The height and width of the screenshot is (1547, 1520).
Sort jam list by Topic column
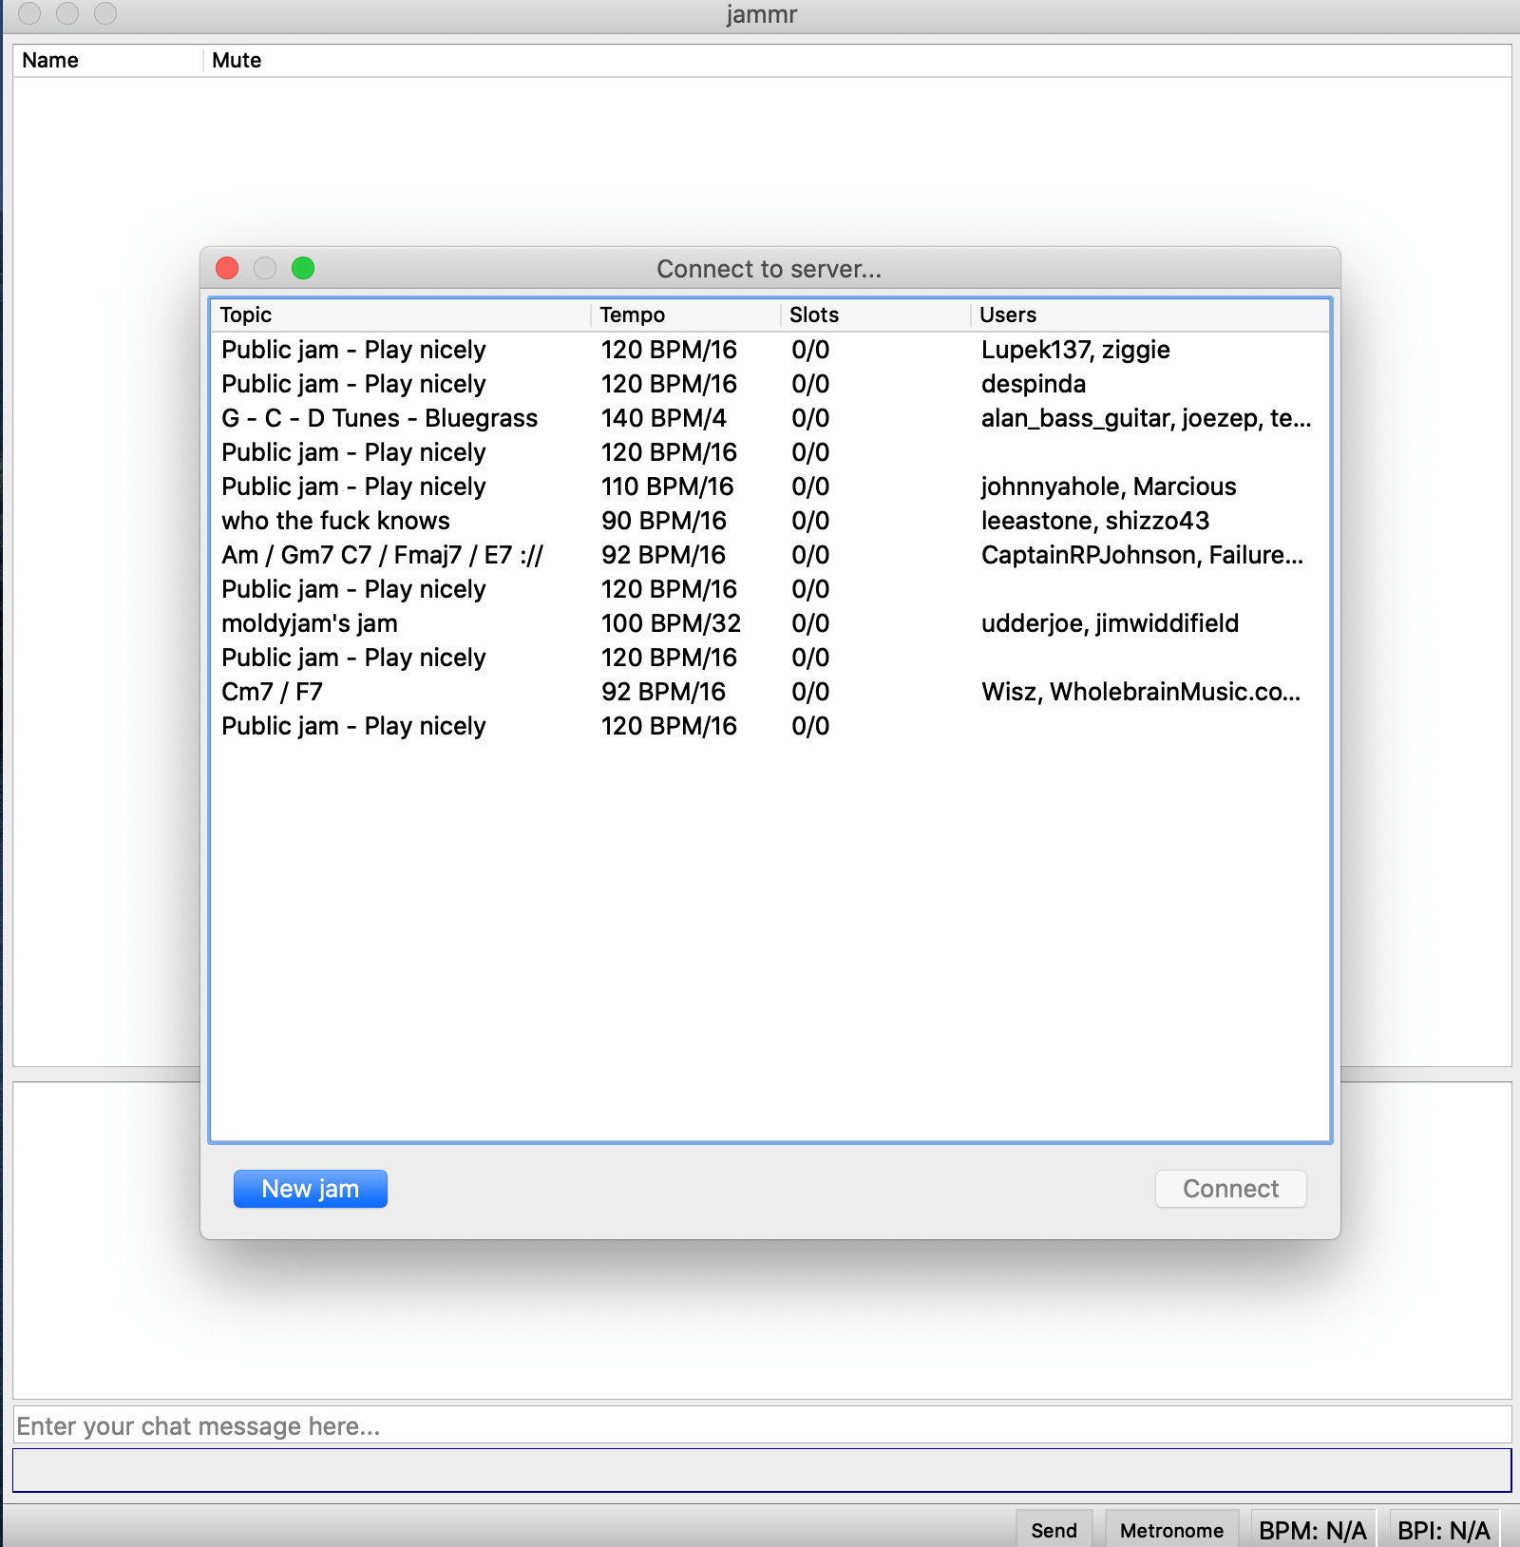[x=399, y=315]
